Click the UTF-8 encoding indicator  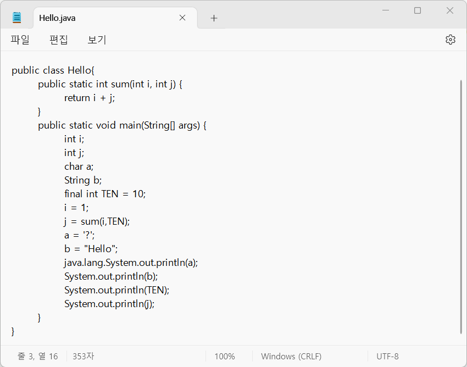(x=387, y=356)
